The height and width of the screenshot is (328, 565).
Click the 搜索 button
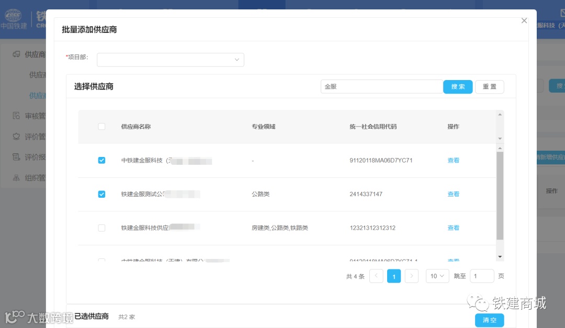pyautogui.click(x=458, y=86)
